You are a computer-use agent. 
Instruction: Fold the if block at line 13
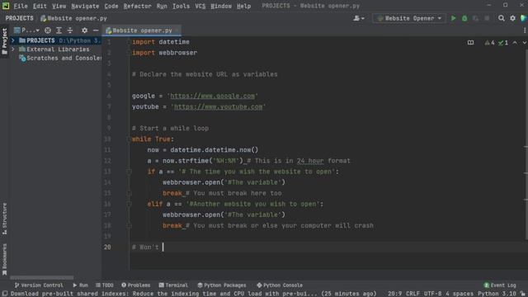tap(129, 172)
